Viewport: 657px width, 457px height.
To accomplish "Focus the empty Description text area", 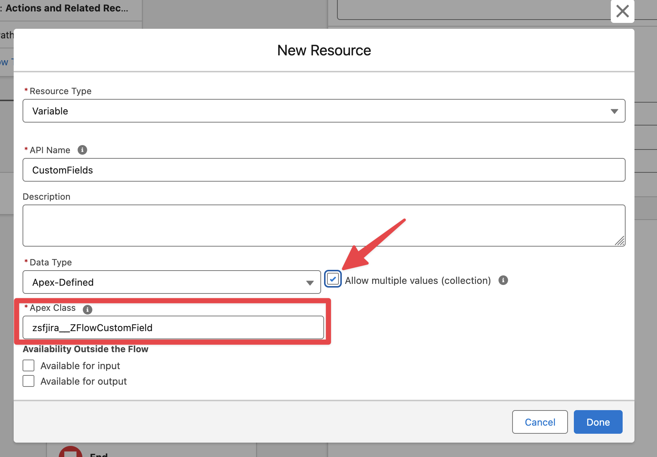I will [x=323, y=225].
